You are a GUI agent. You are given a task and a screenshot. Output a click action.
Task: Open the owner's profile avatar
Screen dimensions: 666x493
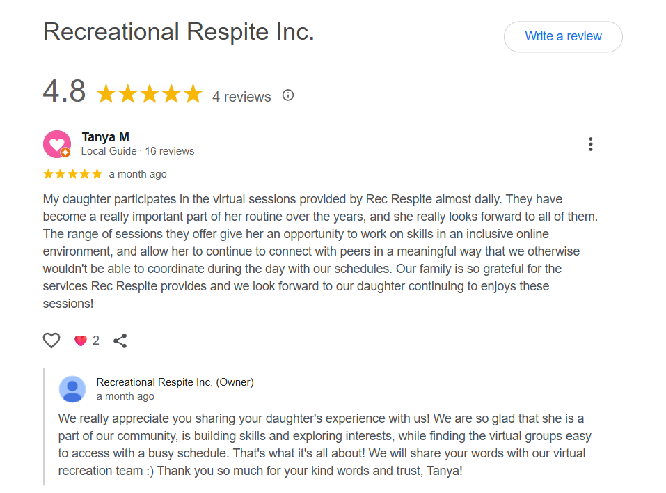tap(72, 389)
